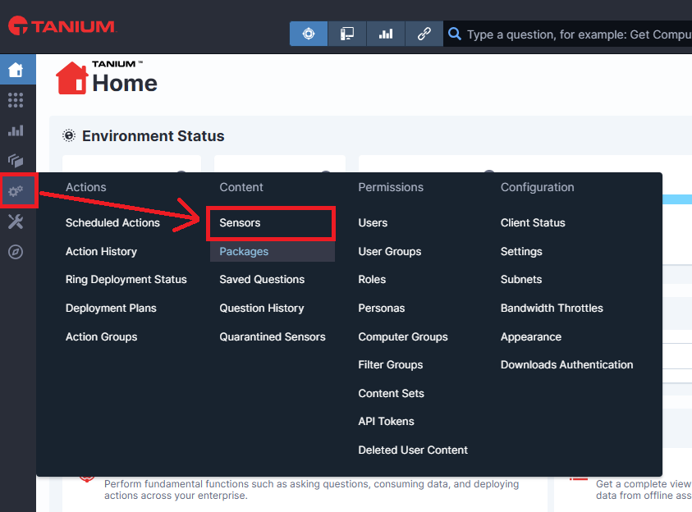The width and height of the screenshot is (692, 512).
Task: Click the Configuration column heading
Action: point(537,187)
